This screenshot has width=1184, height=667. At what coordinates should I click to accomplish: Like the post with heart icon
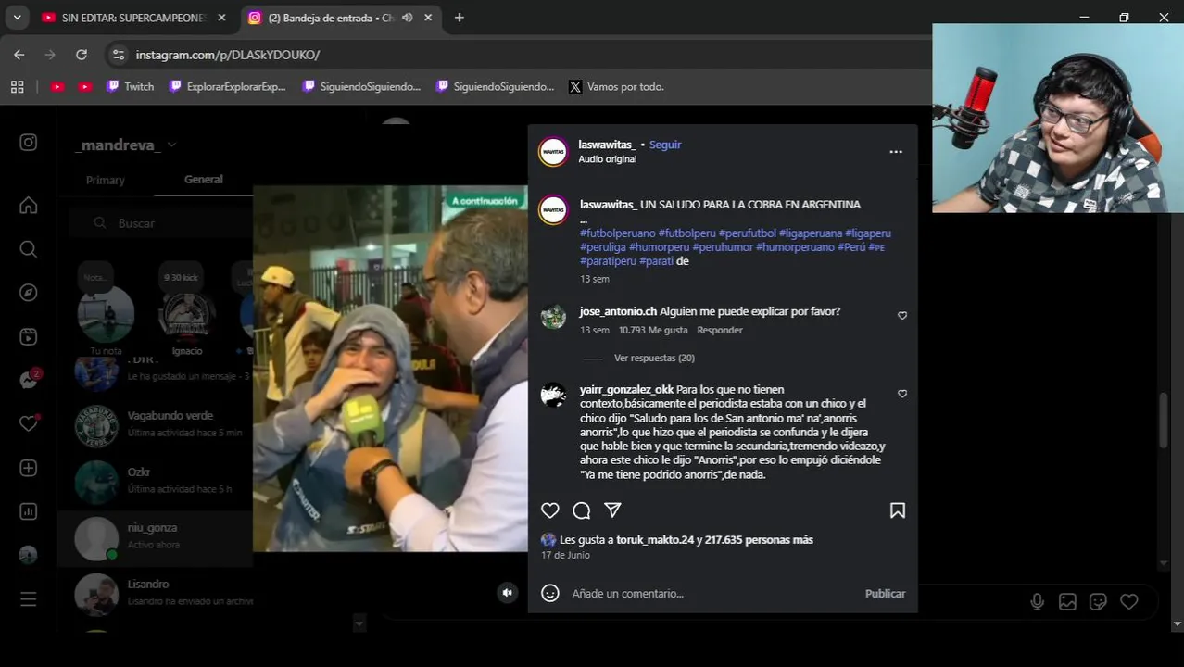coord(550,510)
